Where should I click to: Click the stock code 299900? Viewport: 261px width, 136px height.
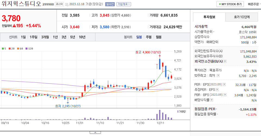pos(48,4)
